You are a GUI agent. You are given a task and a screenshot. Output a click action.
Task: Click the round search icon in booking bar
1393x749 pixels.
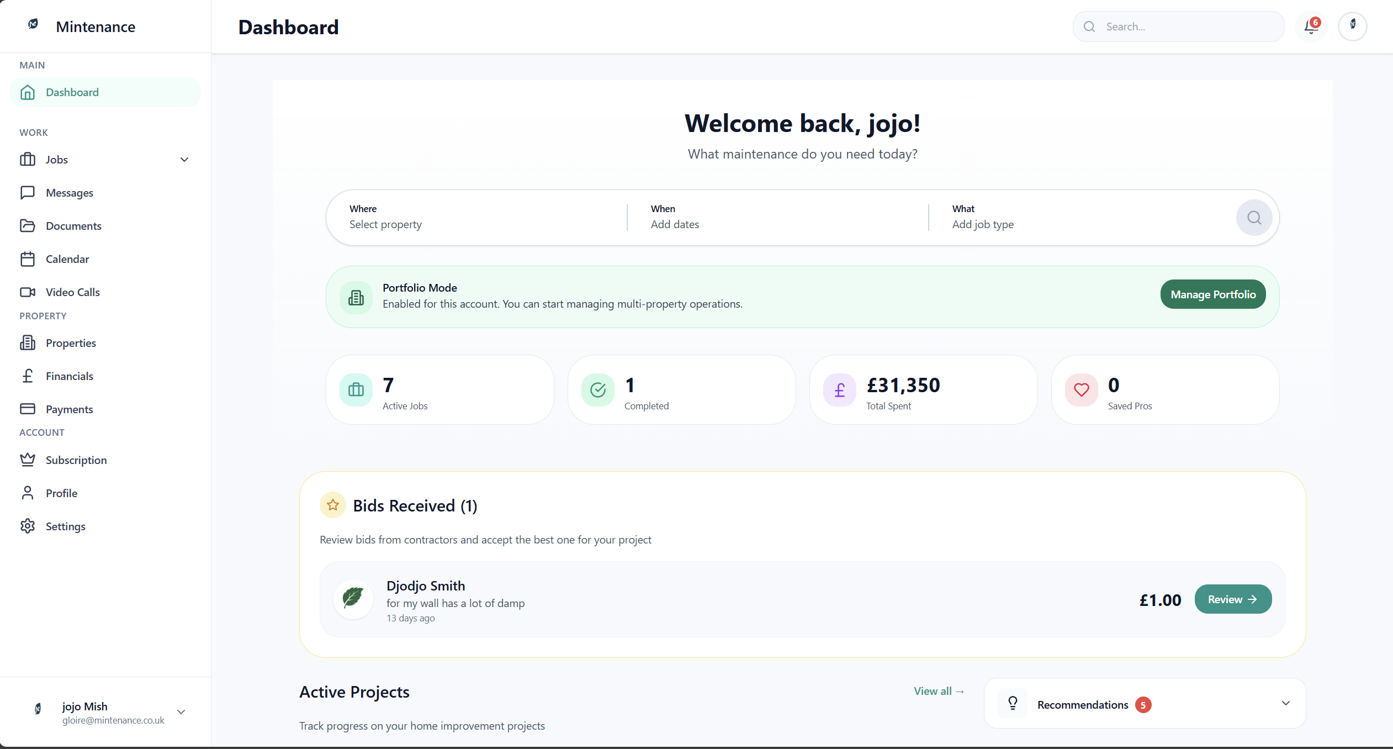1254,218
